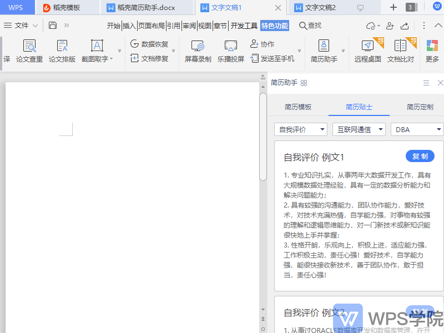The height and width of the screenshot is (333, 444).
Task: Open the 开发工具 ribbon tab
Action: 244,26
